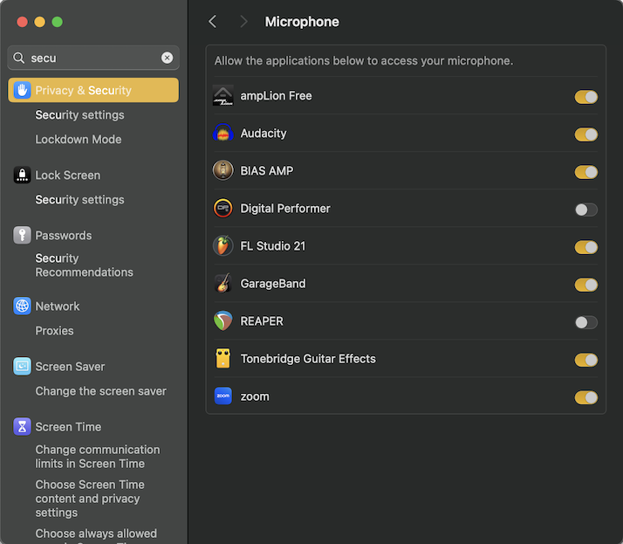Click the 'Audacity' app name

click(264, 134)
